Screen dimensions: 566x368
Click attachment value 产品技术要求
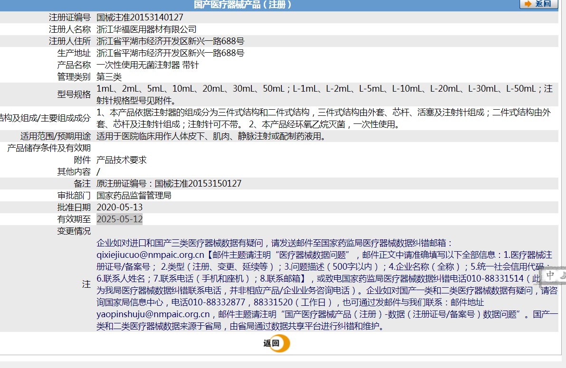click(x=122, y=160)
